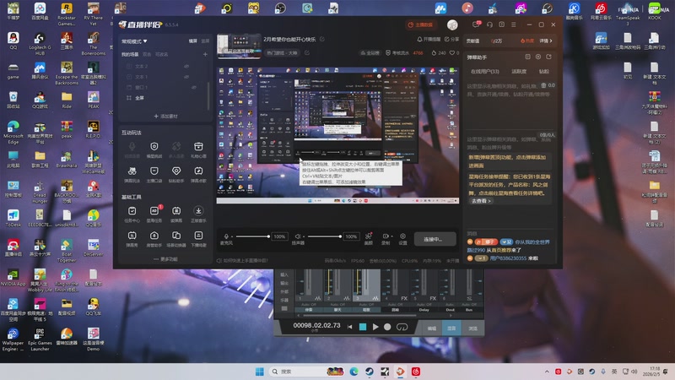Switch to the 活跃度 tab
The image size is (675, 380).
[x=519, y=72]
